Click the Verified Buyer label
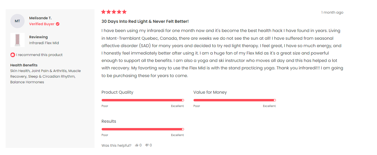This screenshot has height=155, width=377. 42,24
